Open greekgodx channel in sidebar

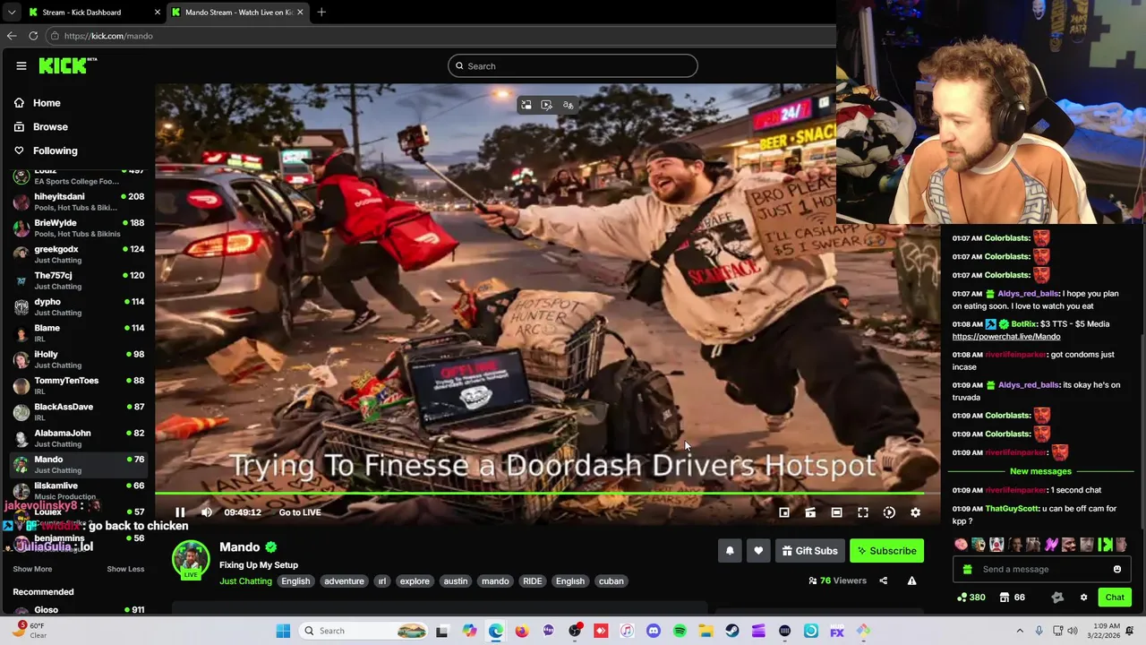pos(78,254)
